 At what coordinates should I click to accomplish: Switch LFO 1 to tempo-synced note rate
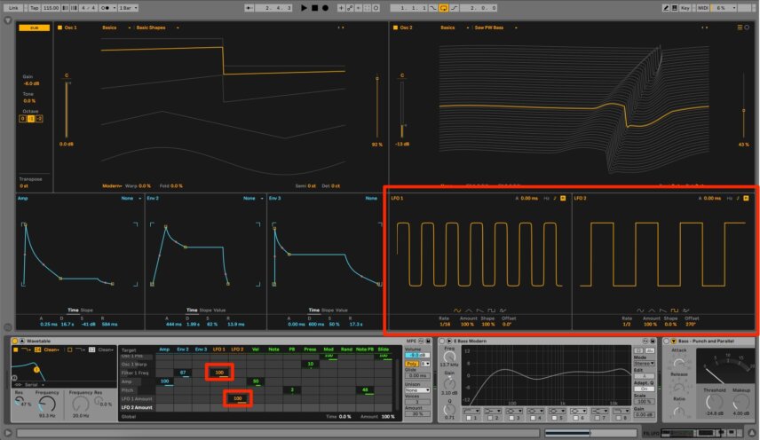coord(555,198)
